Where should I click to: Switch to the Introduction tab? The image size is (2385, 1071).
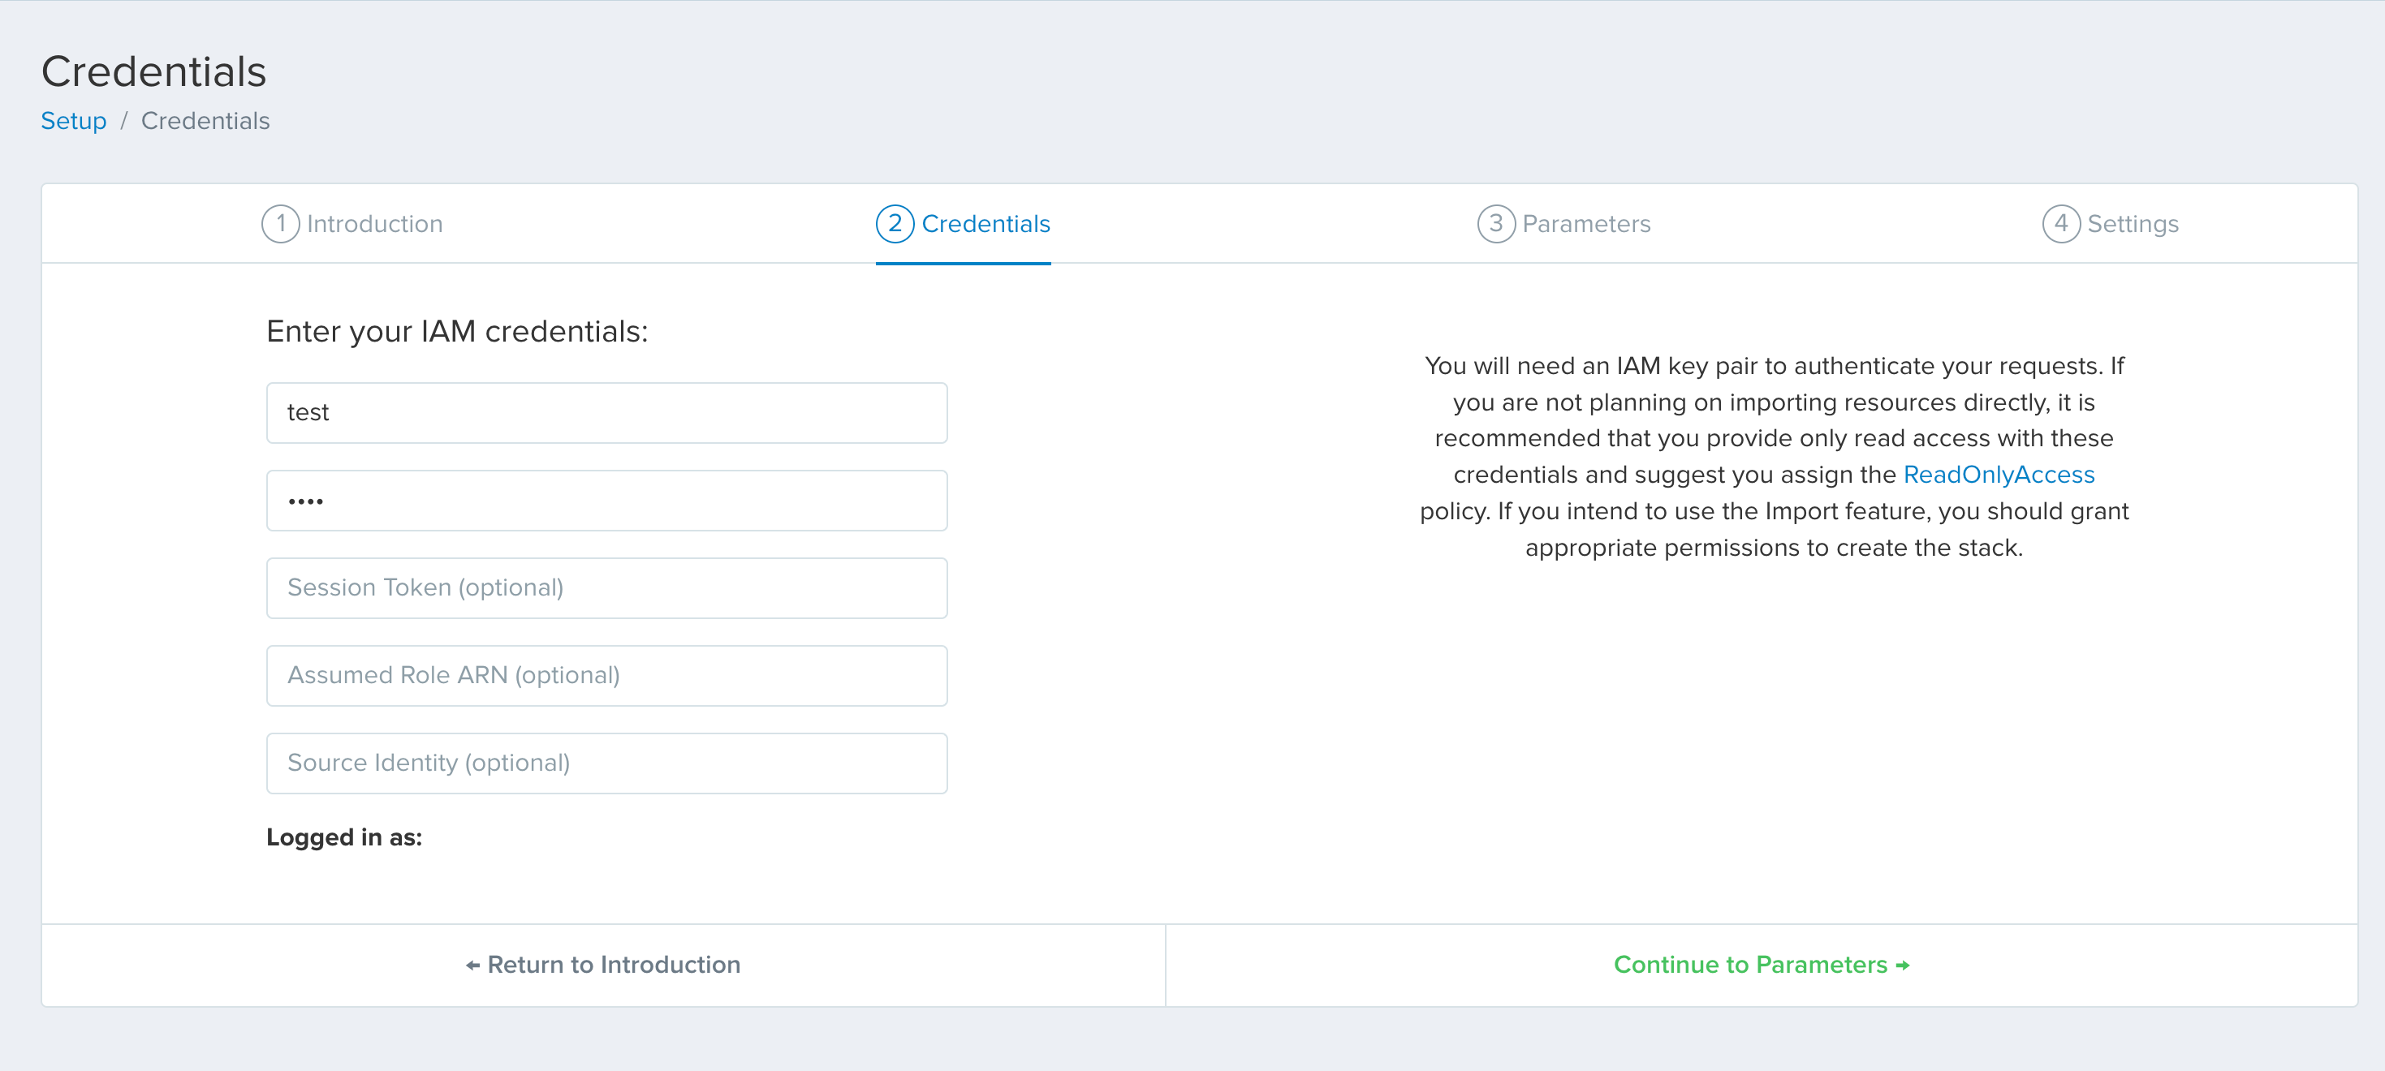[374, 223]
